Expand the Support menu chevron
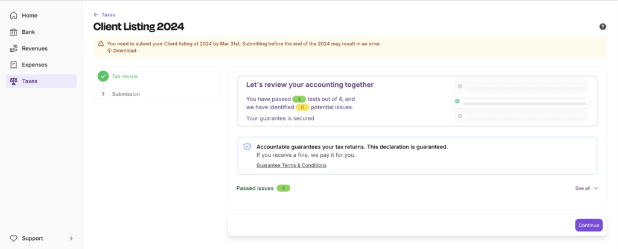This screenshot has height=249, width=618. tap(71, 238)
